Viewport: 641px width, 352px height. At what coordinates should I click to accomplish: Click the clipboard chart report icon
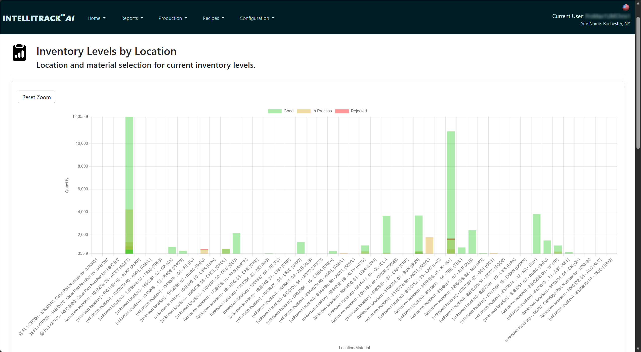(x=19, y=53)
